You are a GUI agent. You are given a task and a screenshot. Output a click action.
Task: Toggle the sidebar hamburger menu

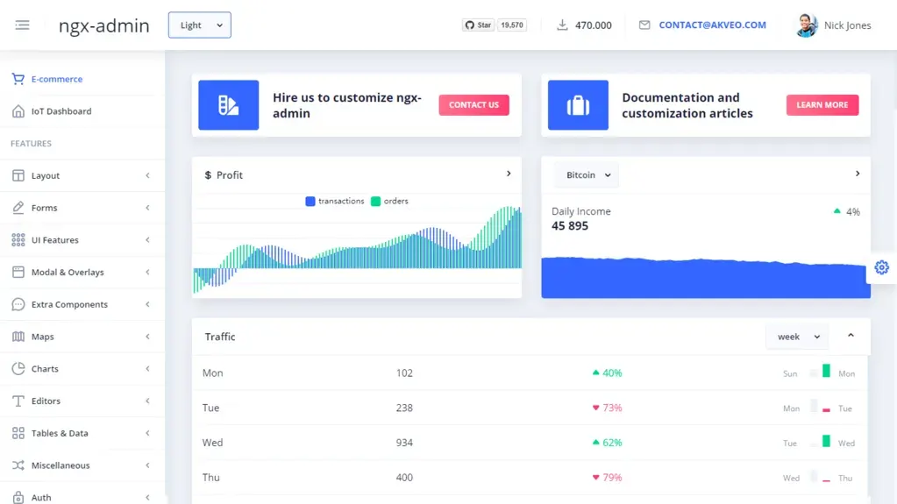(22, 25)
